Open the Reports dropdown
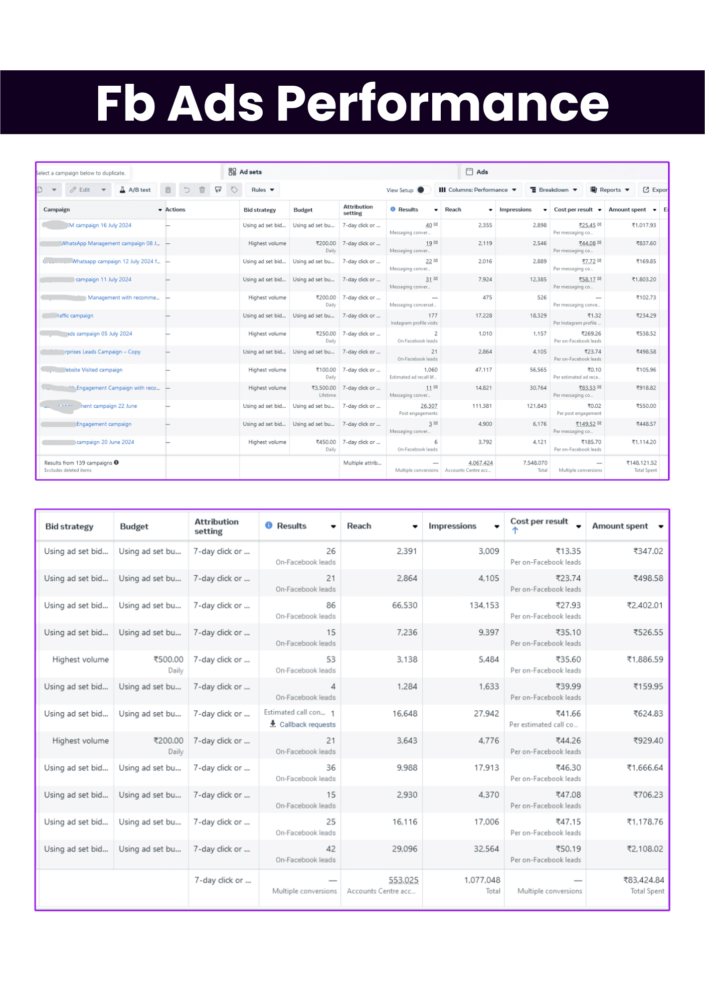 click(610, 190)
